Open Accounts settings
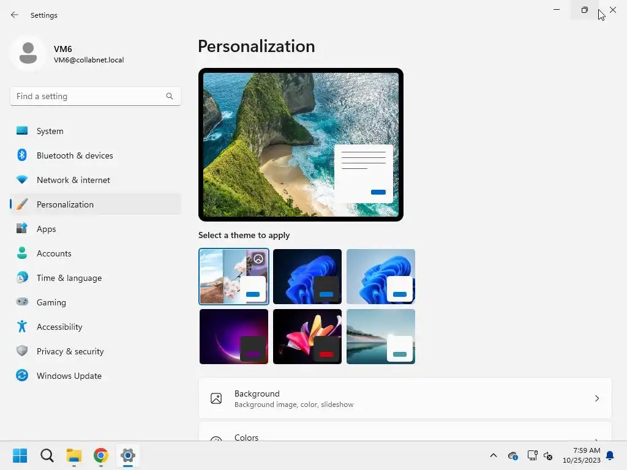Viewport: 627px width, 470px height. [x=96, y=253]
